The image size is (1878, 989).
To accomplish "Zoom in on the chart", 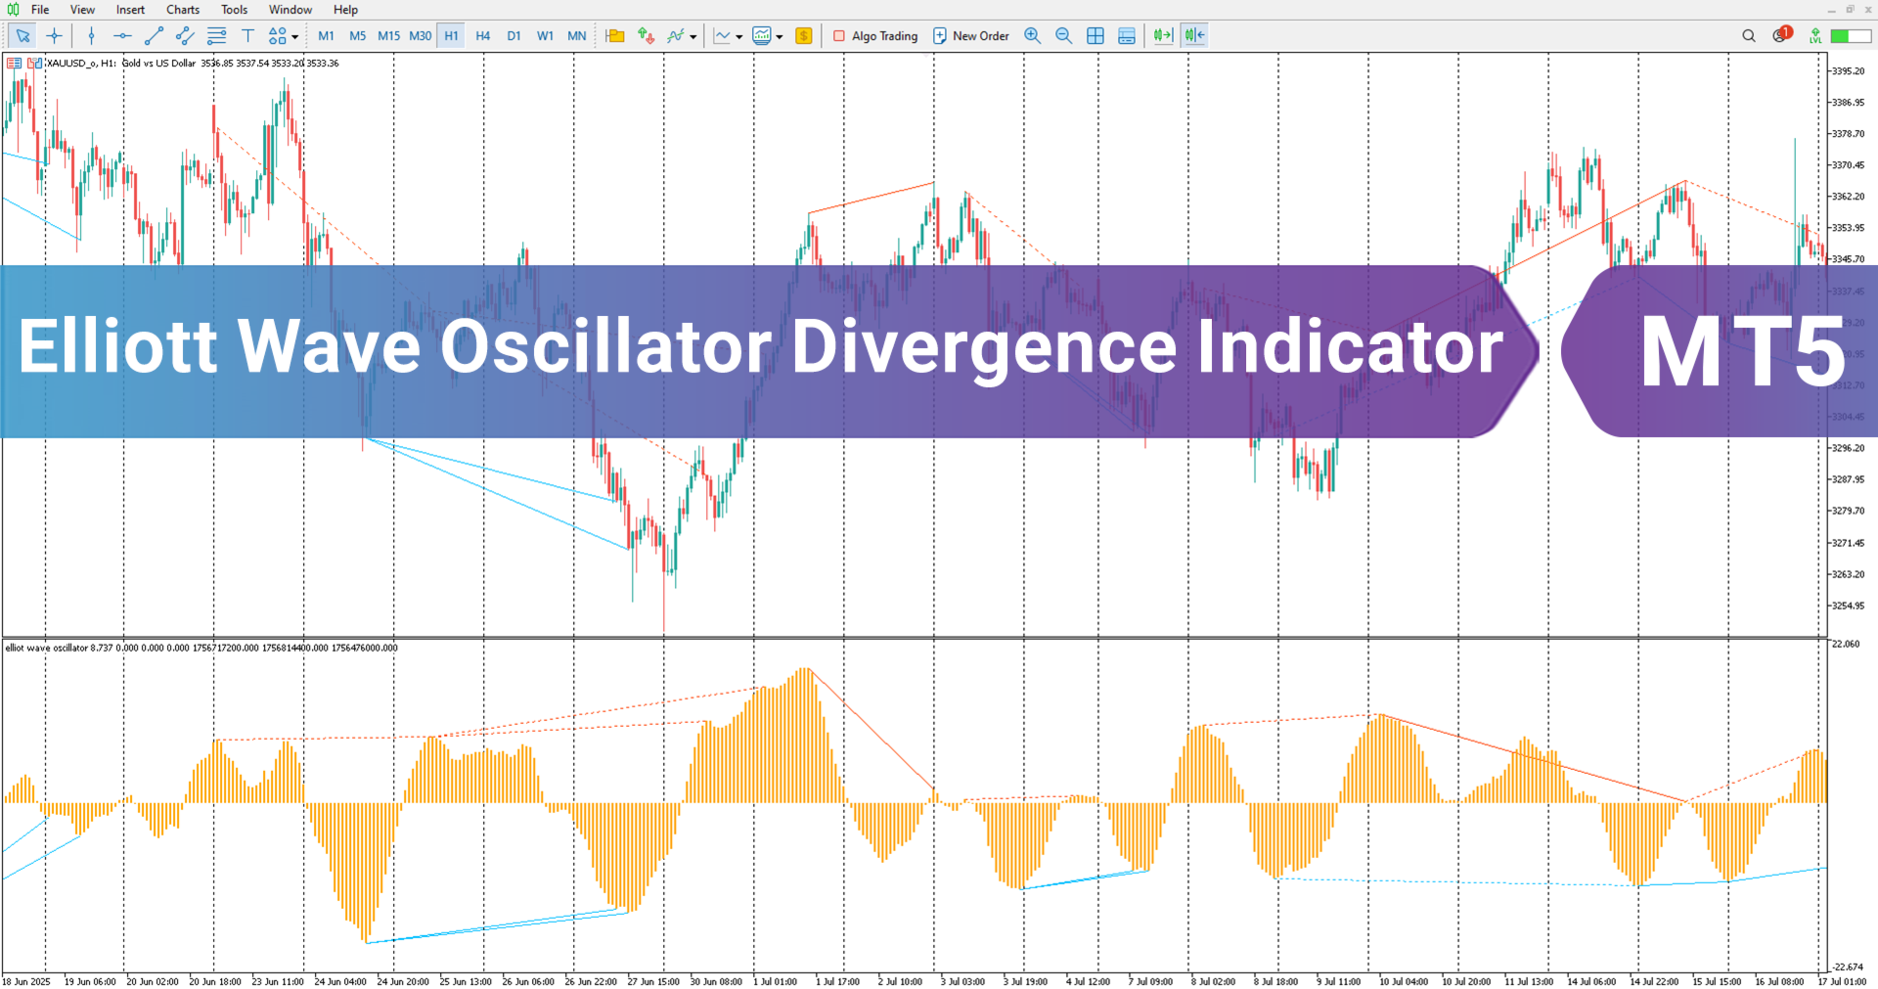I will click(x=1032, y=36).
